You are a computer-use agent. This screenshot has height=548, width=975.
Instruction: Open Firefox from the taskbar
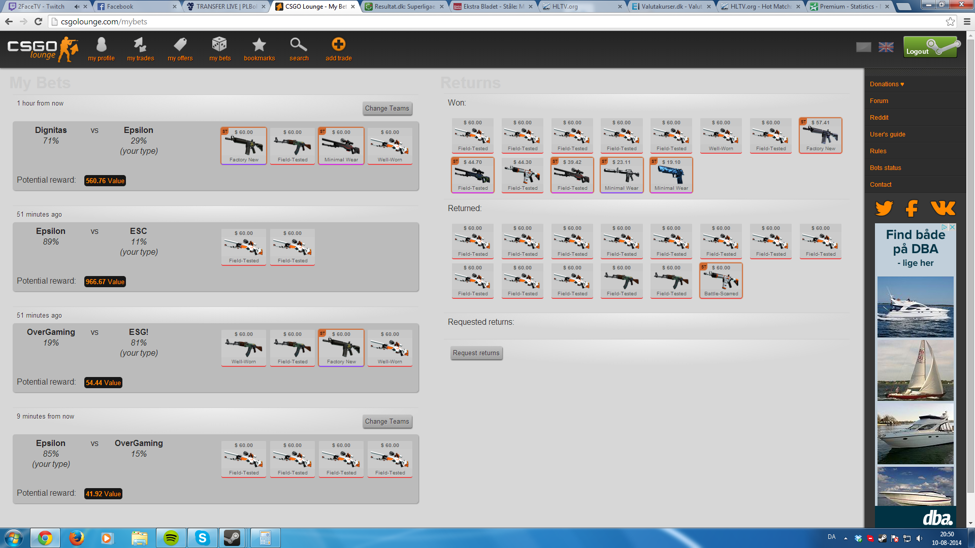(x=77, y=538)
